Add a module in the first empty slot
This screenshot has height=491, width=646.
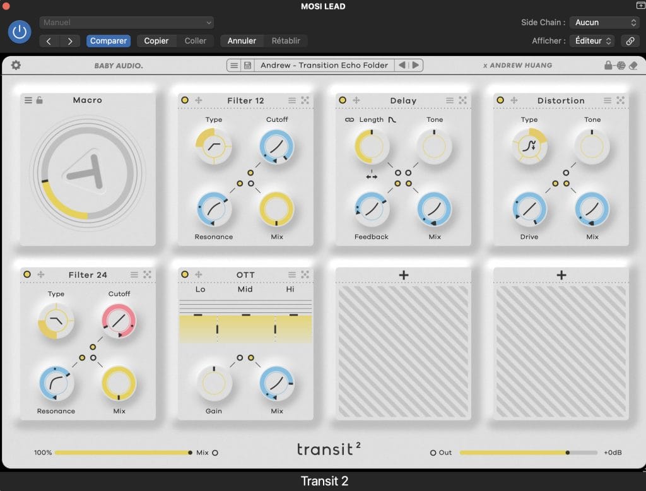point(404,275)
